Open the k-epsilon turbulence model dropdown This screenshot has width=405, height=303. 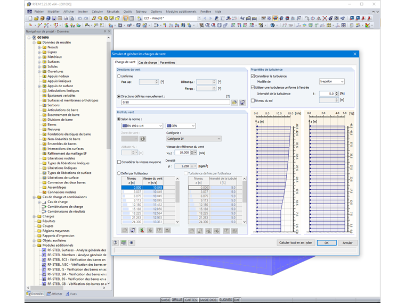331,81
